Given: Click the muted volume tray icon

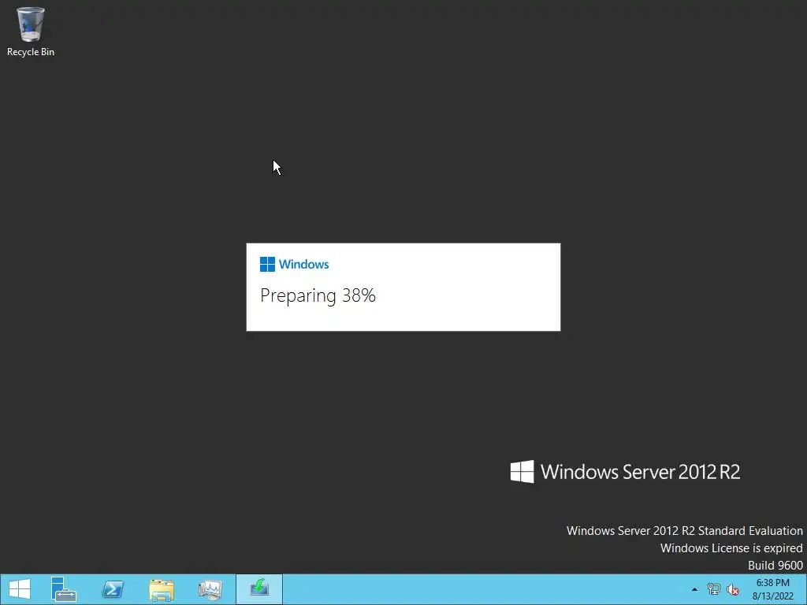Looking at the screenshot, I should tap(732, 589).
